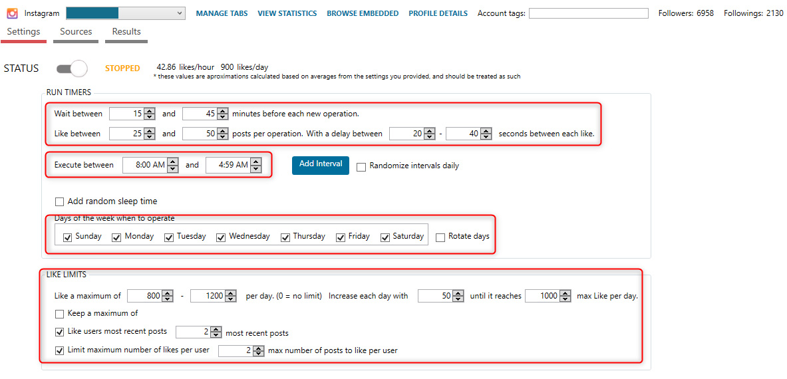
Task: Click the Followers: 6958 text
Action: click(686, 13)
